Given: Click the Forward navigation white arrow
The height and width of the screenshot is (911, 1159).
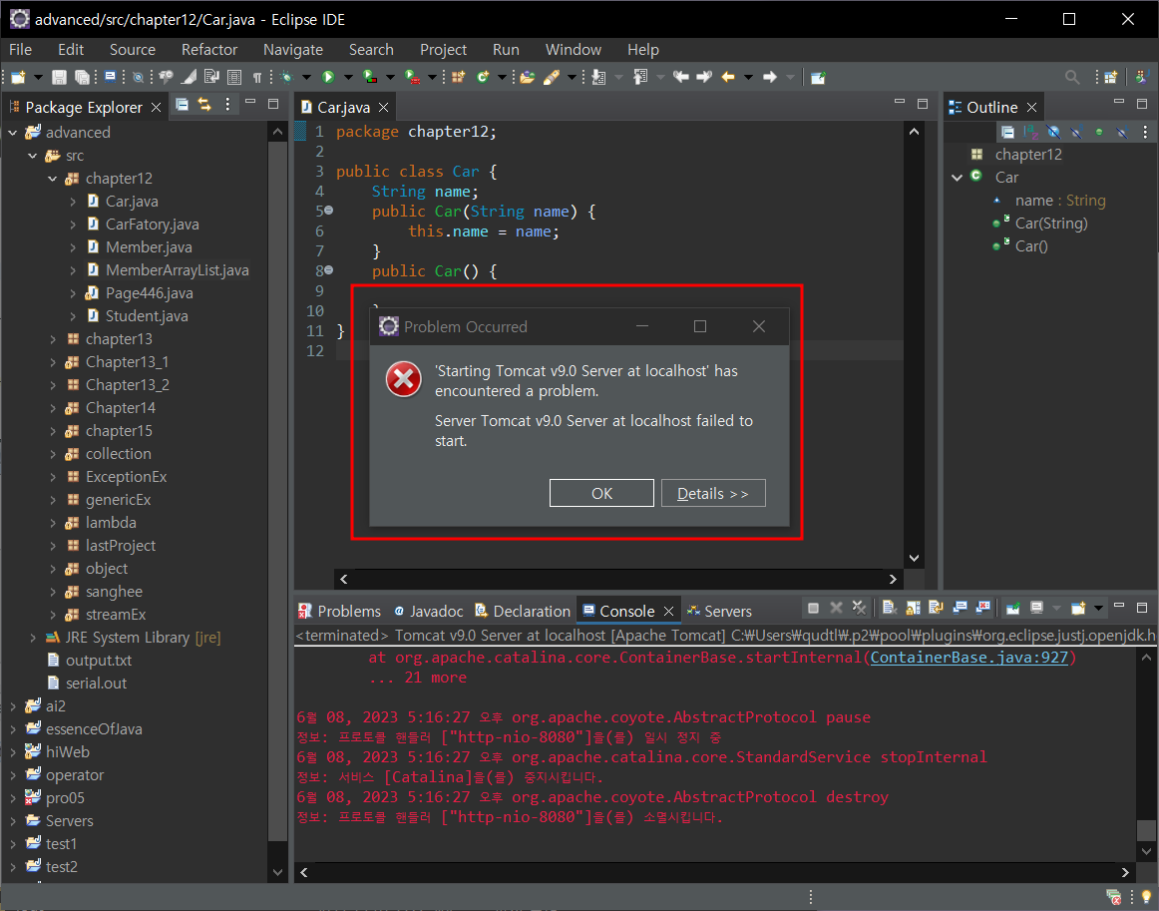Looking at the screenshot, I should click(769, 77).
